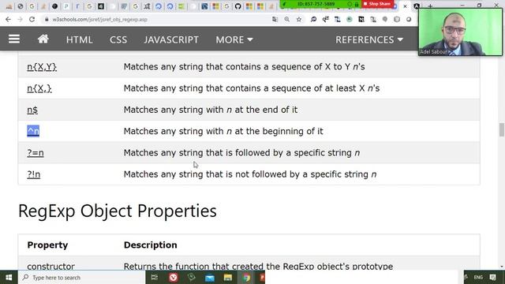The image size is (505, 284).
Task: Open a new browser tab with plus
Action: pos(430,6)
